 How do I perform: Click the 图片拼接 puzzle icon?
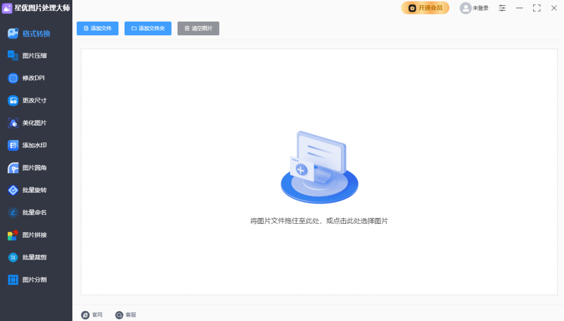(13, 235)
